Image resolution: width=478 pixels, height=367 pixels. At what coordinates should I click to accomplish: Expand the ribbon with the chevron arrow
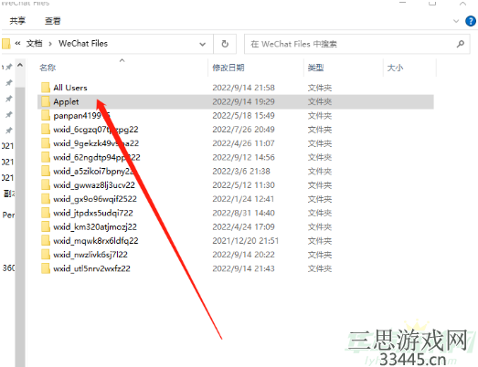tap(456, 21)
